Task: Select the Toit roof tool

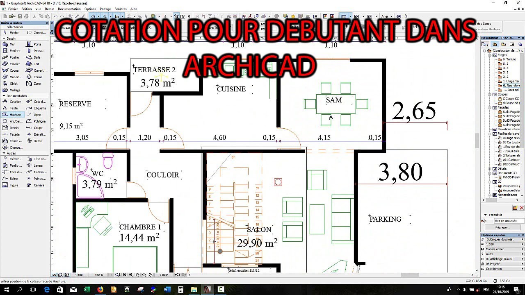Action: (x=37, y=64)
